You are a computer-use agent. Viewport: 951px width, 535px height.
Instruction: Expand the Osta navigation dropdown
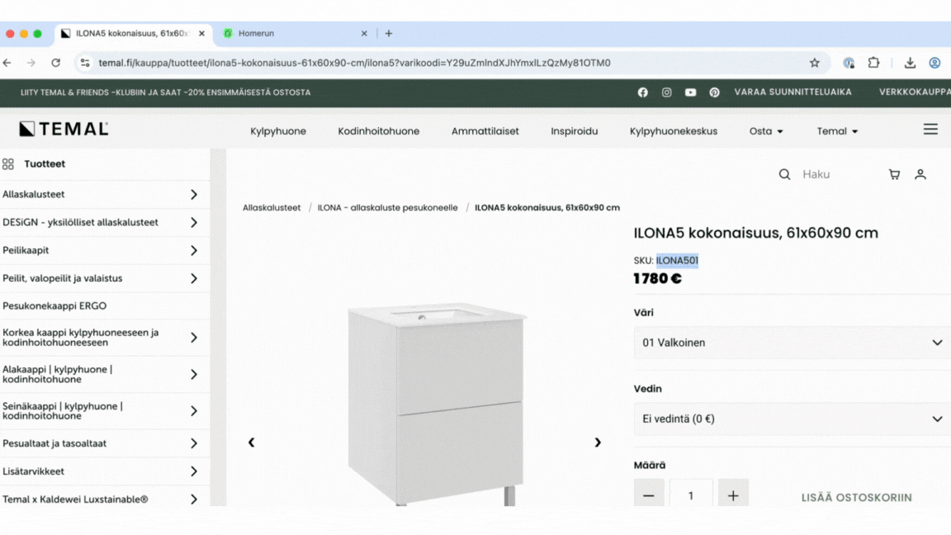(x=766, y=131)
